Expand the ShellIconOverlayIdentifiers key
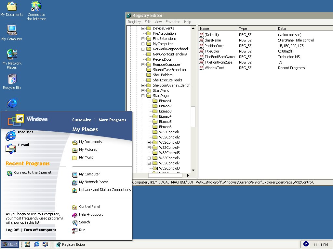 coord(143,85)
